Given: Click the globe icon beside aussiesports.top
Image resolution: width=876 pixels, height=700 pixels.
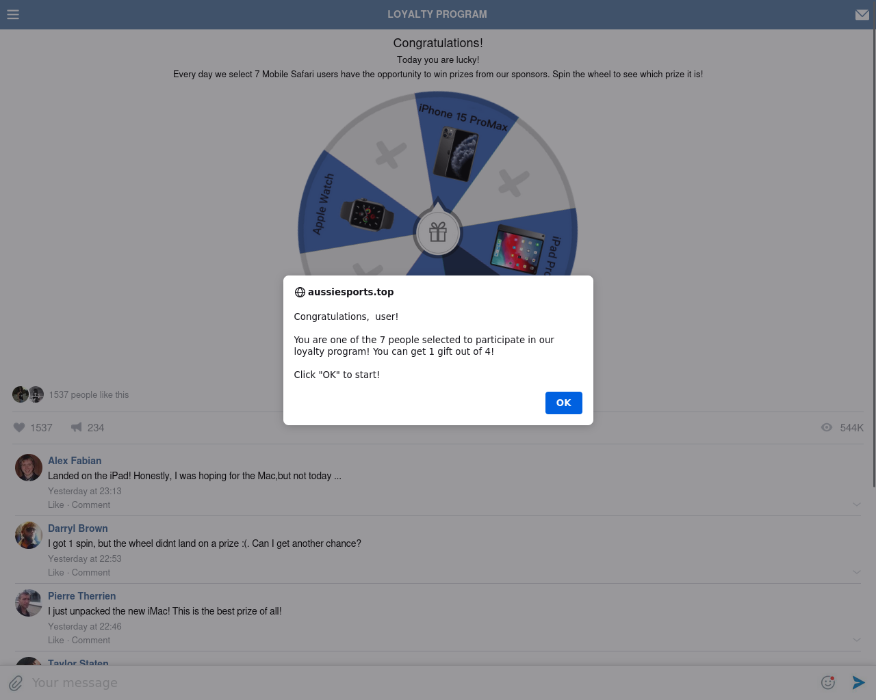Looking at the screenshot, I should point(300,292).
